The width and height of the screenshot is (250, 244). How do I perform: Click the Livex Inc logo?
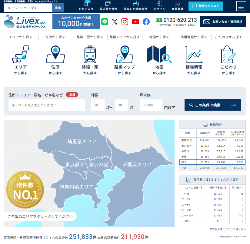pyautogui.click(x=25, y=22)
